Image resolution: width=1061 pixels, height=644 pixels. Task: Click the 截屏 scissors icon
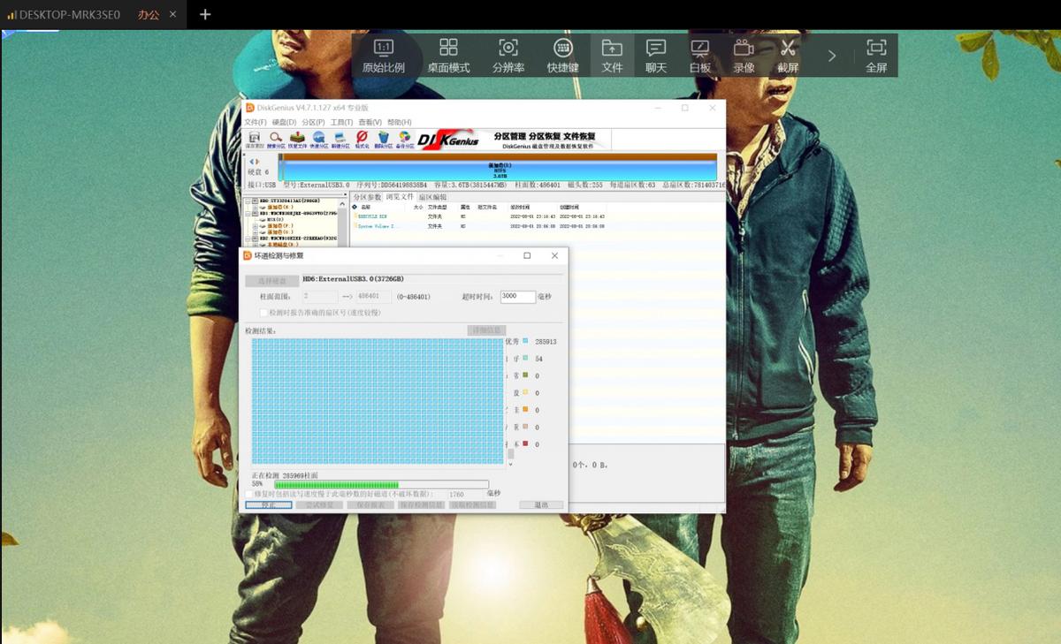pos(788,56)
